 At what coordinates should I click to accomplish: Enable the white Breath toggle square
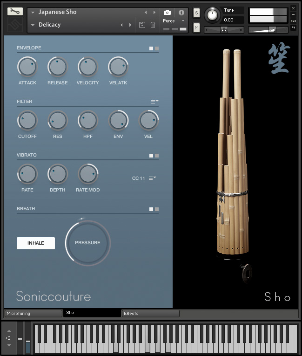151,209
